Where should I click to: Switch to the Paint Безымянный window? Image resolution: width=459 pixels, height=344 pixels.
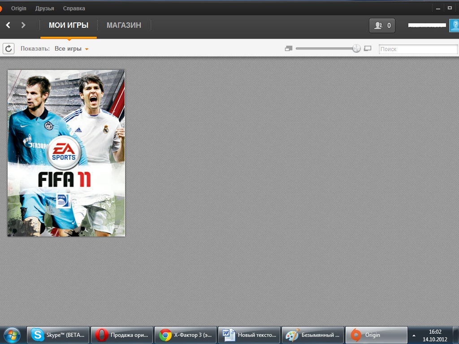click(312, 335)
